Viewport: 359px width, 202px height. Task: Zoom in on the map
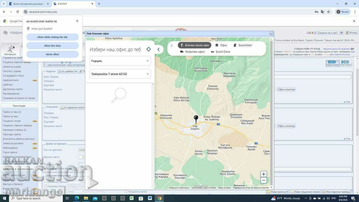(264, 174)
